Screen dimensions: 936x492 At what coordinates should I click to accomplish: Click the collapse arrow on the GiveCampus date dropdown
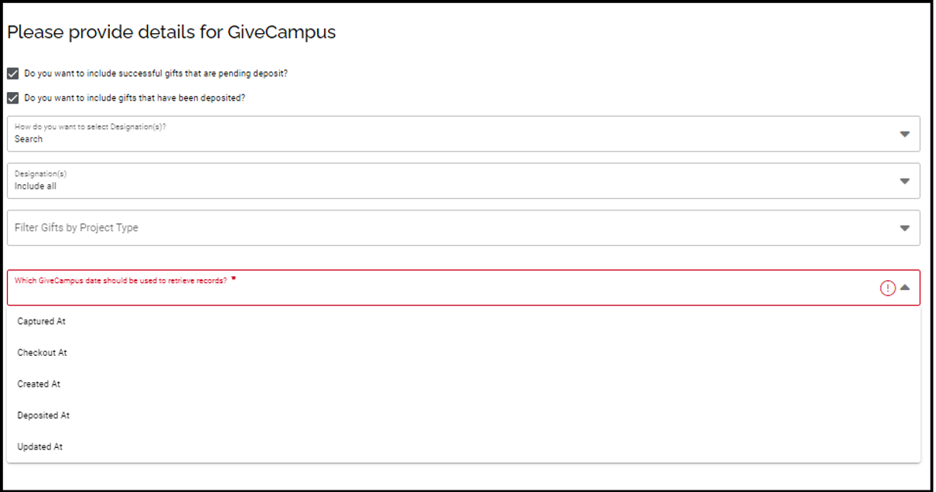click(905, 287)
